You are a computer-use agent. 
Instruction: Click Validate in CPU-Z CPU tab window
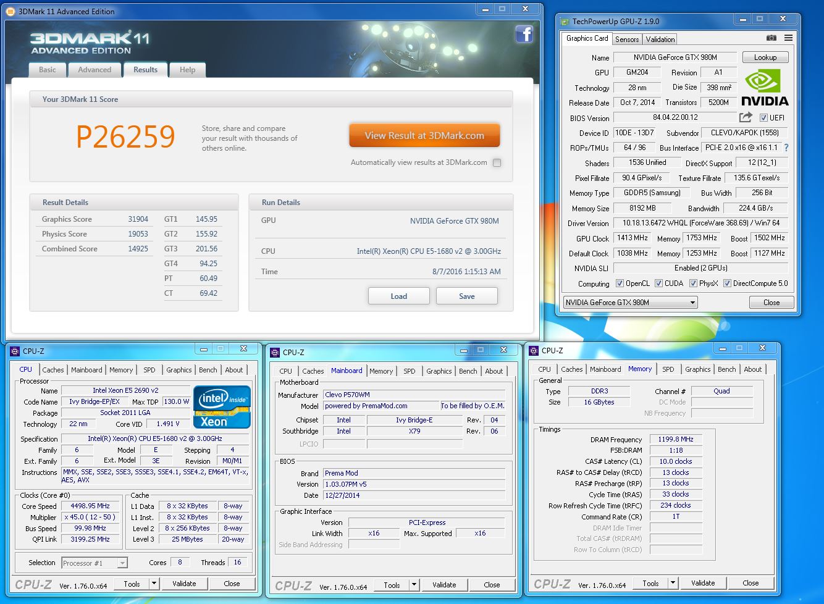pyautogui.click(x=184, y=584)
